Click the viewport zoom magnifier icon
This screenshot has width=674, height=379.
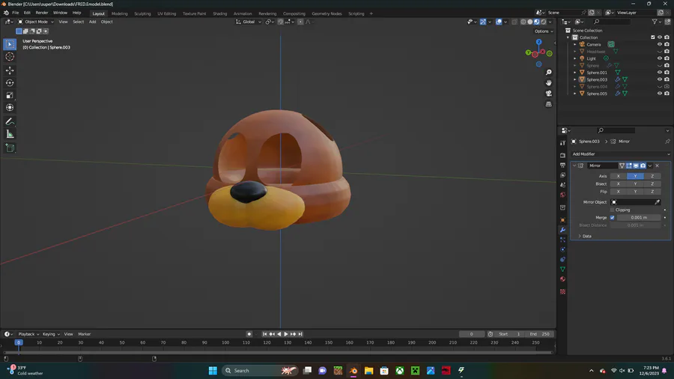point(548,72)
